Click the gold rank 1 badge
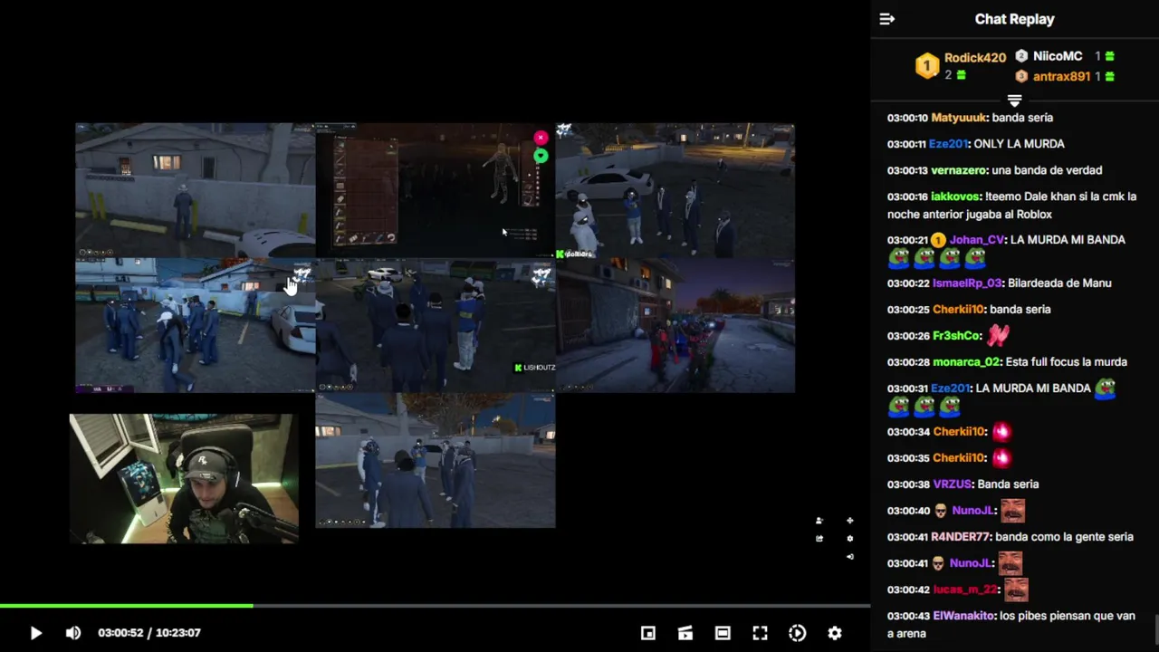Screen dimensions: 1159x652 tap(927, 65)
